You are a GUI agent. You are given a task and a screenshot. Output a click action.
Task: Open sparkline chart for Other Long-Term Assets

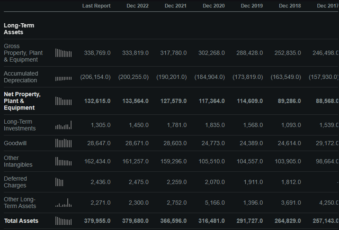64,203
